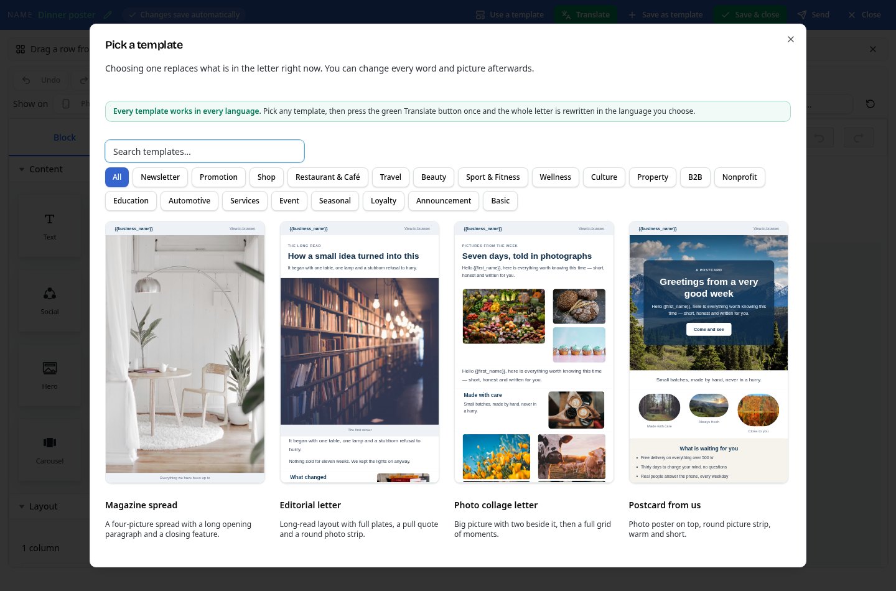The width and height of the screenshot is (896, 591).
Task: Filter templates by Restaurant & Café
Action: 328,177
